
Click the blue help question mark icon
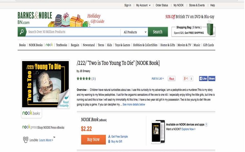point(206,125)
